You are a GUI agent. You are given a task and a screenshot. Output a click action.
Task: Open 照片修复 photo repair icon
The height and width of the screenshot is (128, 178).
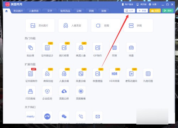[64, 48]
